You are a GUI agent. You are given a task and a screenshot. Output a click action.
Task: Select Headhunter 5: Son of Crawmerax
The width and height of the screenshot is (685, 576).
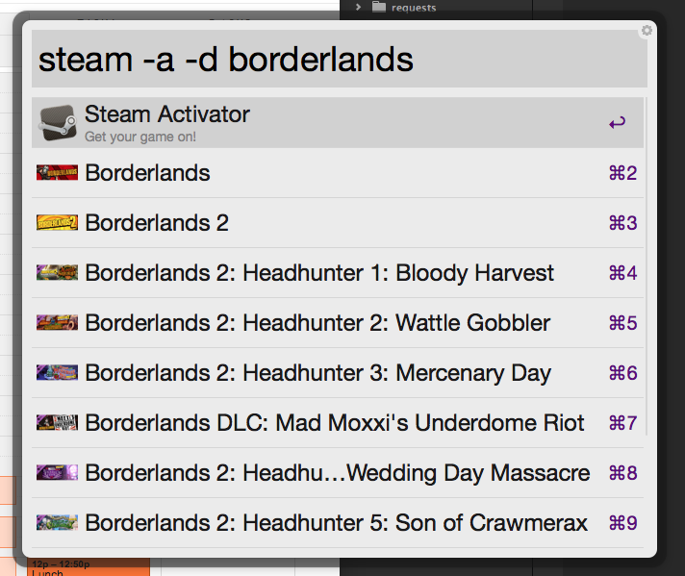click(x=336, y=523)
